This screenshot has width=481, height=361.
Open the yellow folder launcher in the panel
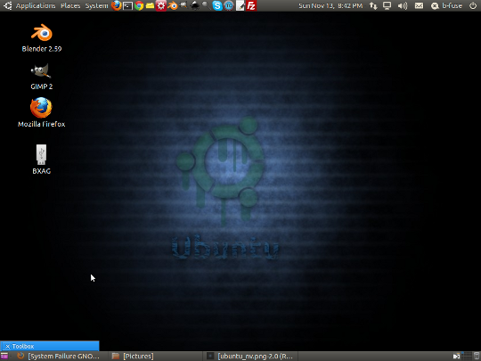click(x=150, y=5)
